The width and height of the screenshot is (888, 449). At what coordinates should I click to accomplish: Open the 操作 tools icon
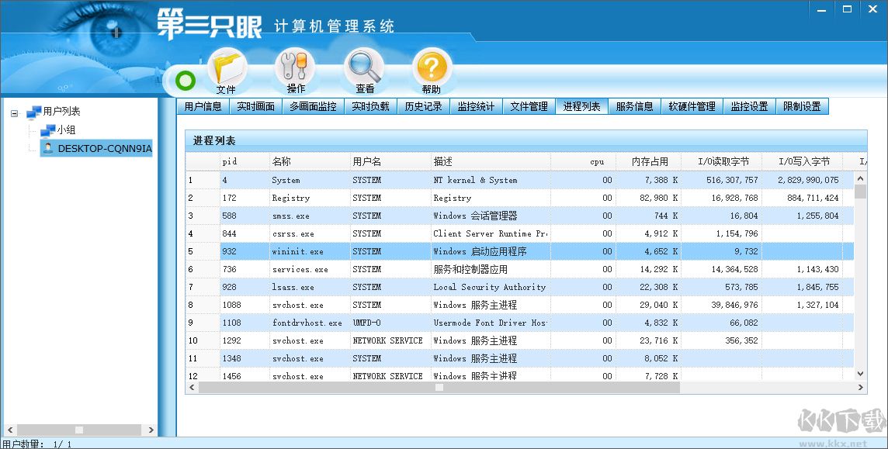(x=296, y=71)
